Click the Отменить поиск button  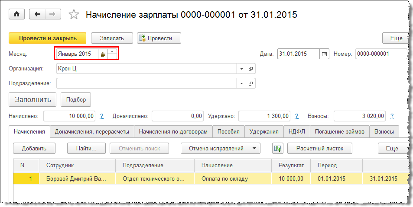point(140,148)
